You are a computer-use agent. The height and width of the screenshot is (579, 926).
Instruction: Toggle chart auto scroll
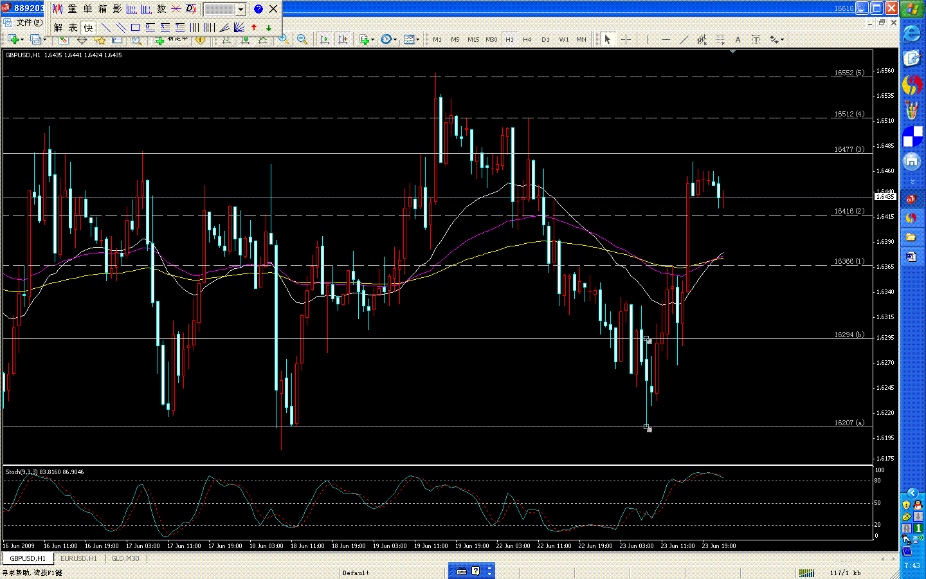[325, 39]
